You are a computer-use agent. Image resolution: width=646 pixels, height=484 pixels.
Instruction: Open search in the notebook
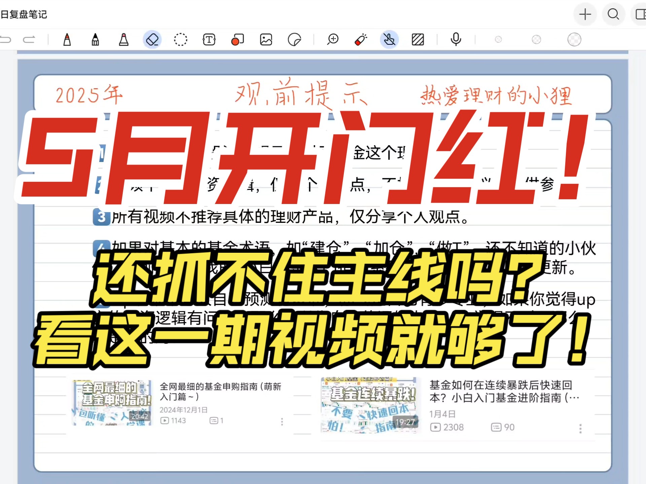(613, 14)
